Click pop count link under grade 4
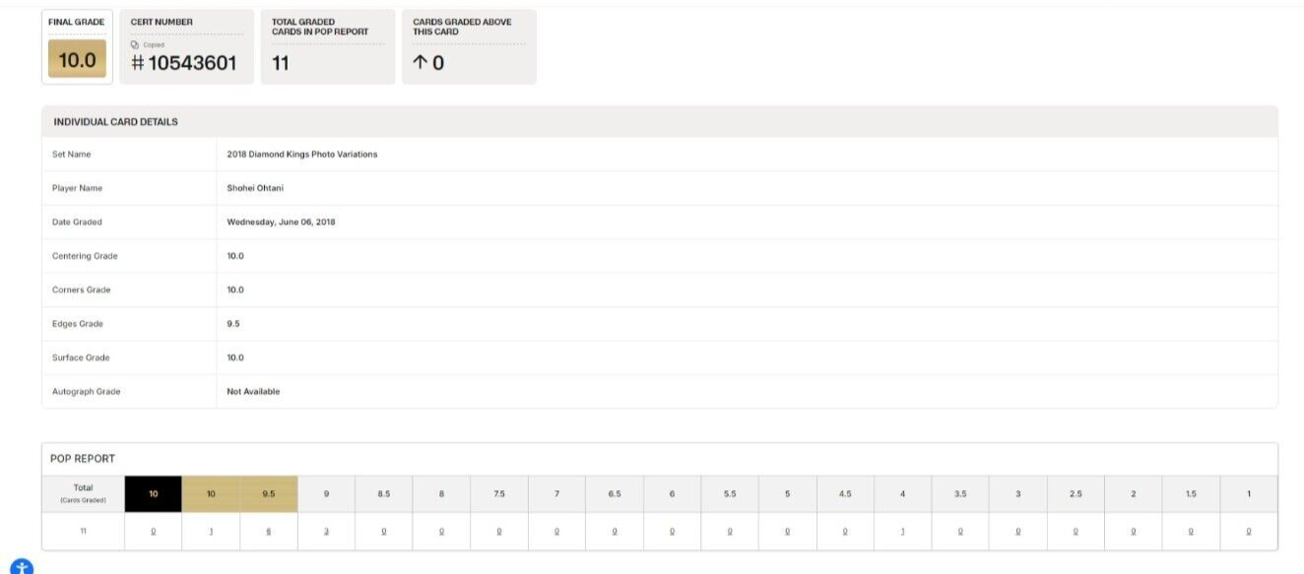Screen dimensions: 1304x574 point(902,531)
